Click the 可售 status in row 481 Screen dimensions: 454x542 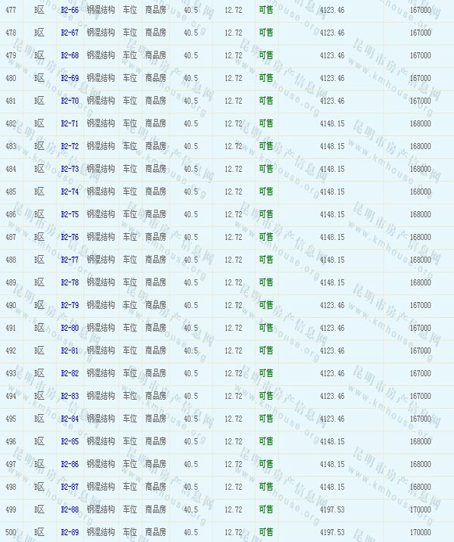266,101
